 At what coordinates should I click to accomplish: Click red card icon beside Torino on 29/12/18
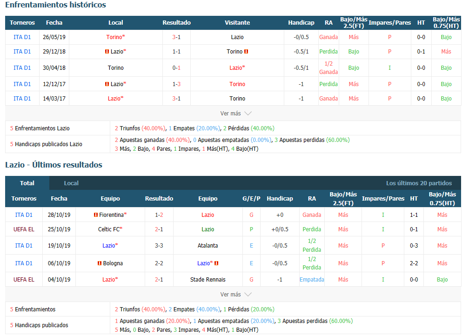click(246, 52)
